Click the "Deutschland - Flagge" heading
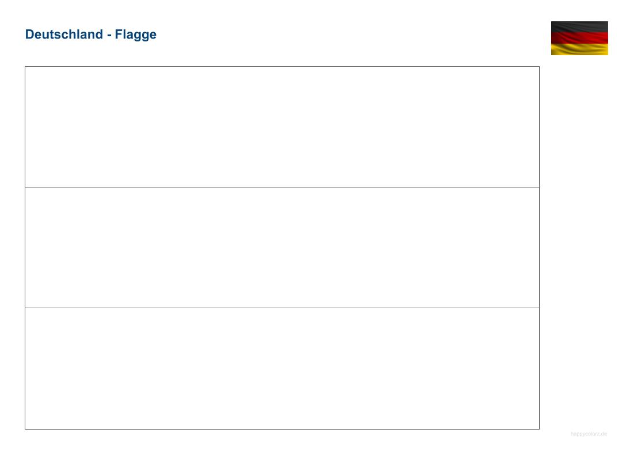Image resolution: width=630 pixels, height=456 pixels. pos(90,35)
